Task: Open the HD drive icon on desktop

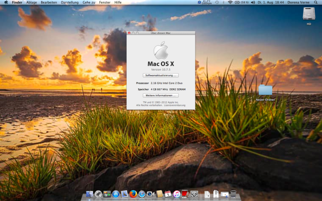Action: pyautogui.click(x=309, y=14)
